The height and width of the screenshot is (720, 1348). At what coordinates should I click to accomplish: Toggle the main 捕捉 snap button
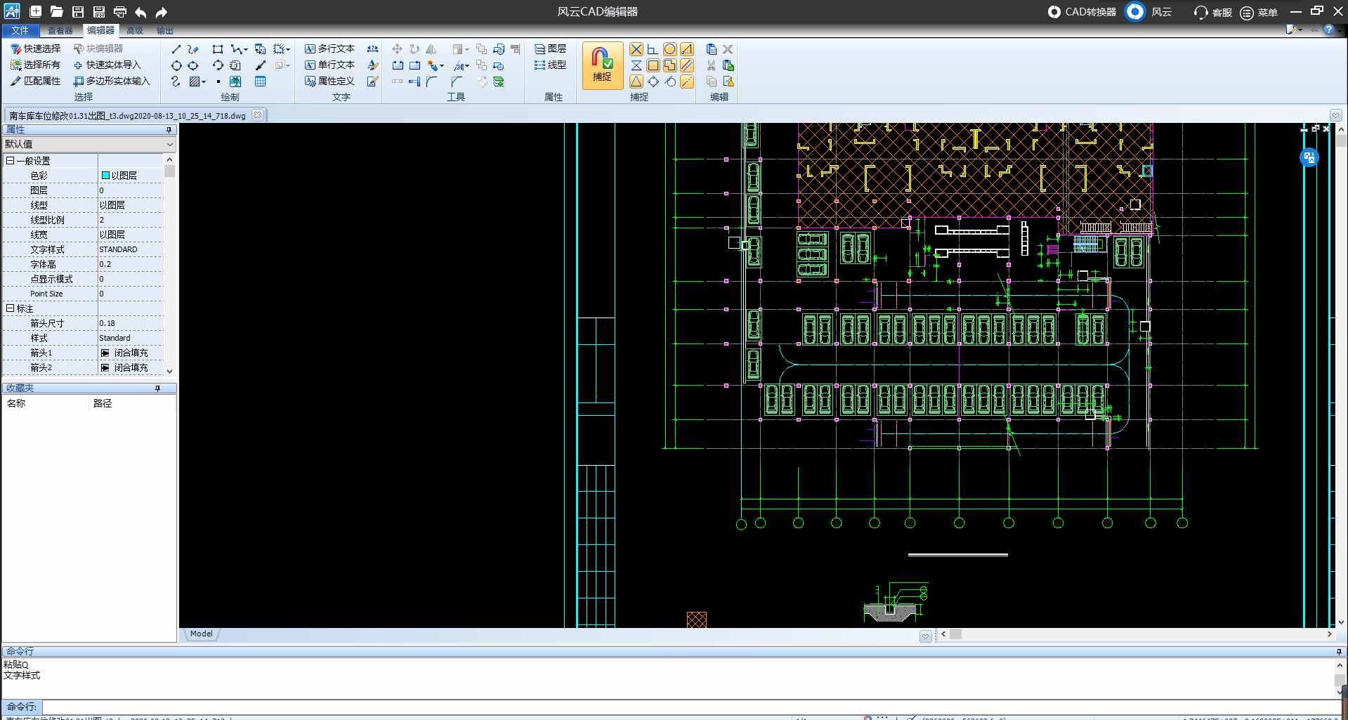tap(602, 65)
